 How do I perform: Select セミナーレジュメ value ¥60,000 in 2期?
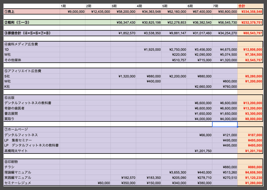pos(98,183)
